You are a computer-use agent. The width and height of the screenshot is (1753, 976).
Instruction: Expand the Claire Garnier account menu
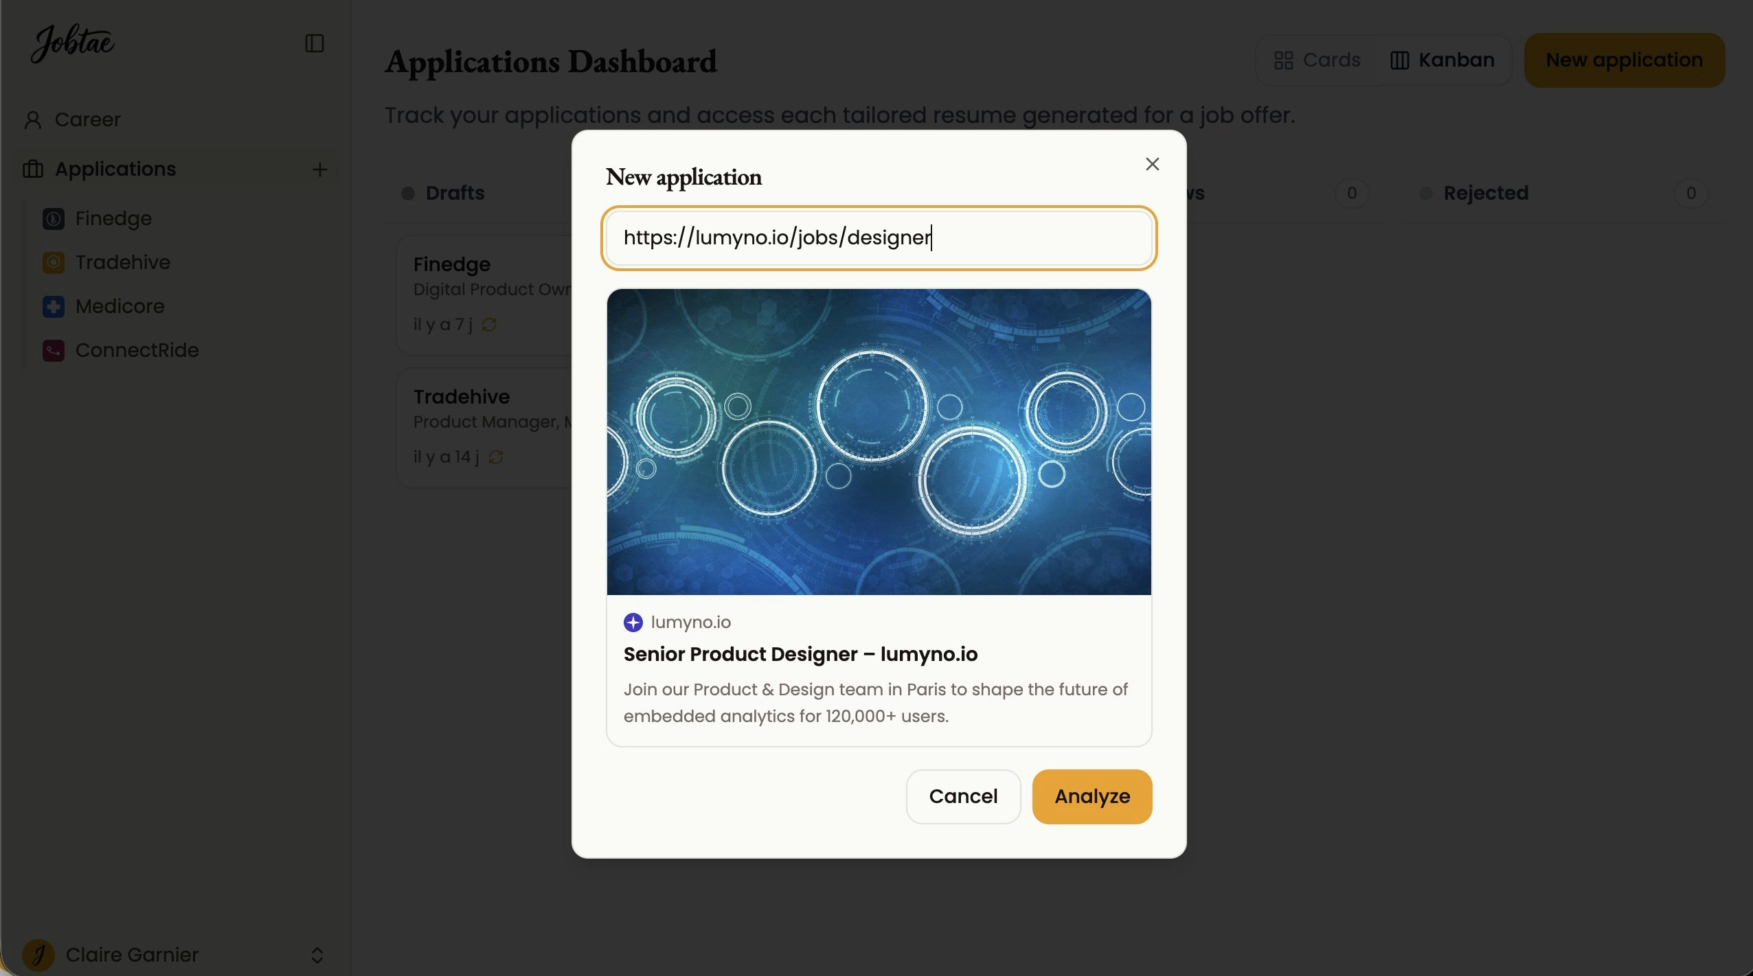(317, 955)
